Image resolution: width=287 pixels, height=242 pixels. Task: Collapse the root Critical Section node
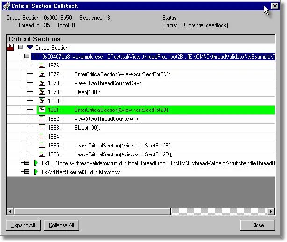(21, 47)
